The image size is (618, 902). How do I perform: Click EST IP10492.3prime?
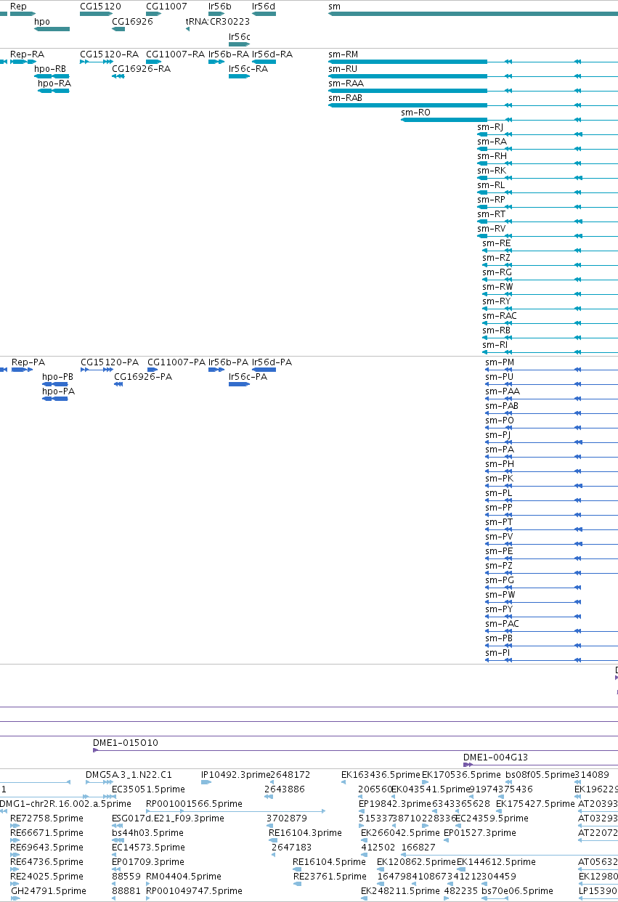[235, 774]
